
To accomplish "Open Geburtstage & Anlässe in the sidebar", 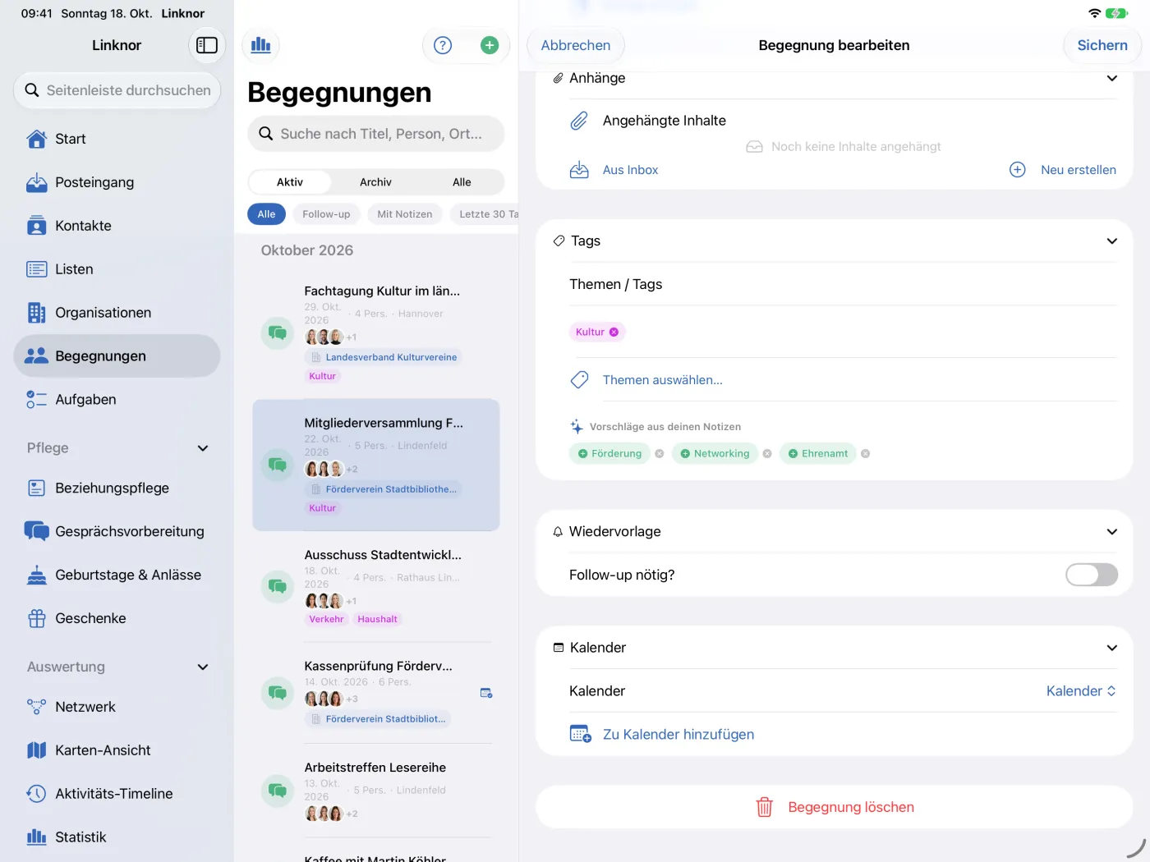I will click(117, 575).
